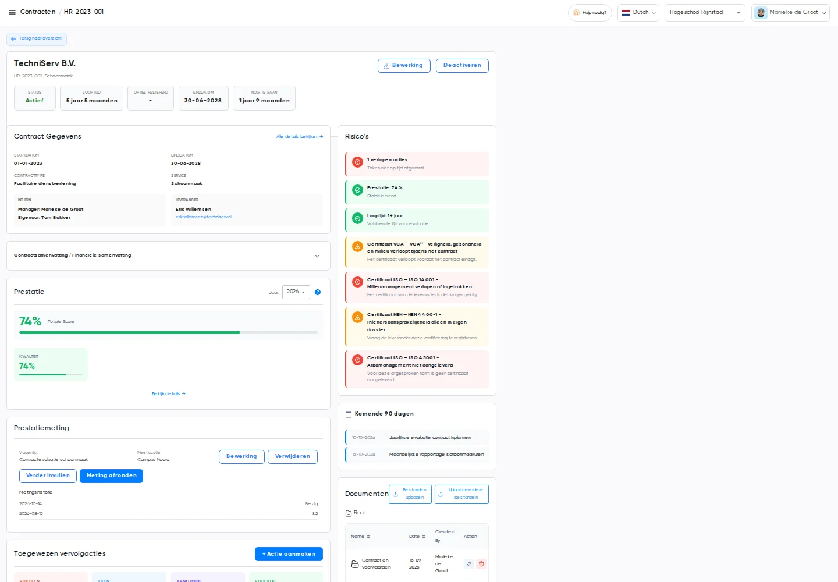
Task: Click the erik.willemsen@techniserv.nl email link
Action: coord(204,217)
